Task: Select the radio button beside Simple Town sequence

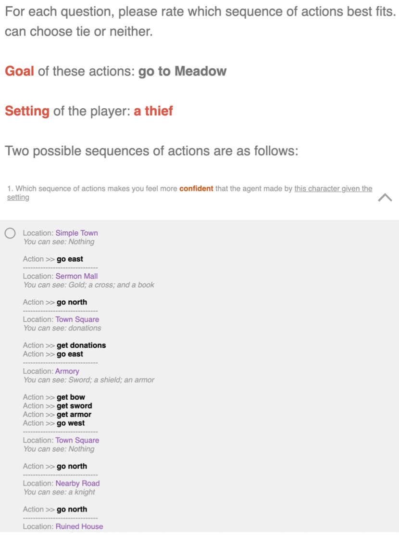Action: (x=10, y=233)
